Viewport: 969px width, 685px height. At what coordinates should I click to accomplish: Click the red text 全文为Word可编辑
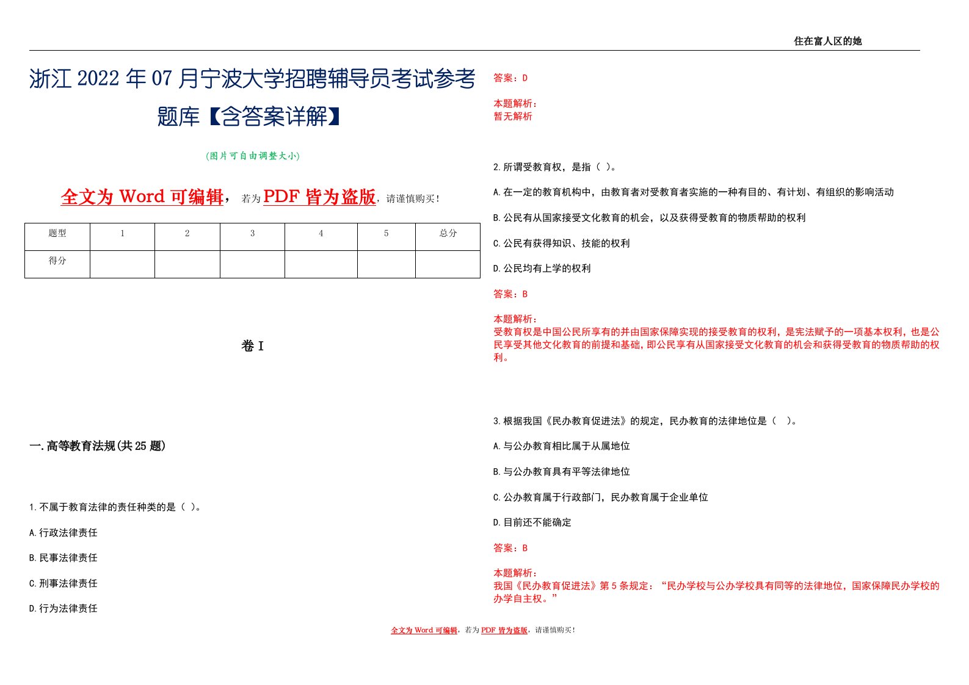(x=142, y=197)
